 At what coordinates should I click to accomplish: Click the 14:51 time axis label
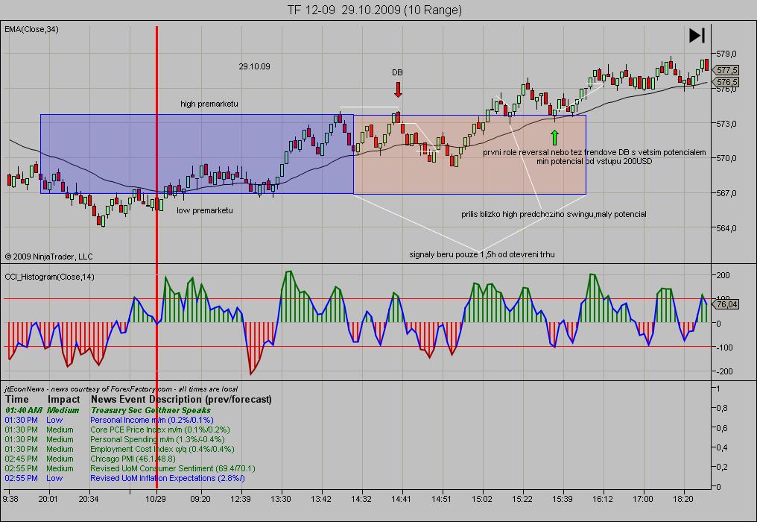(x=441, y=499)
